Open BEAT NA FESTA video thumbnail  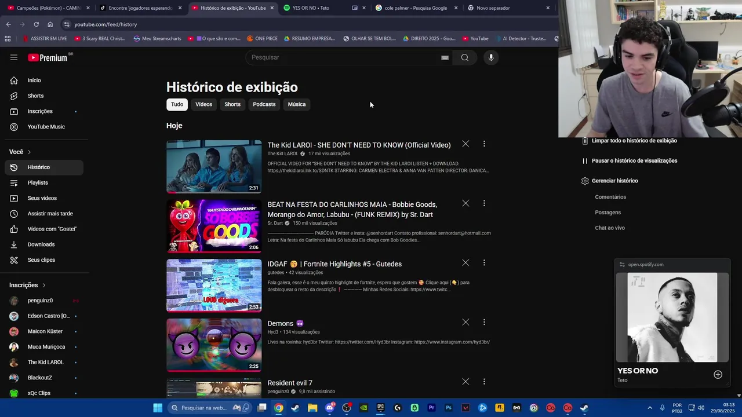click(x=214, y=226)
